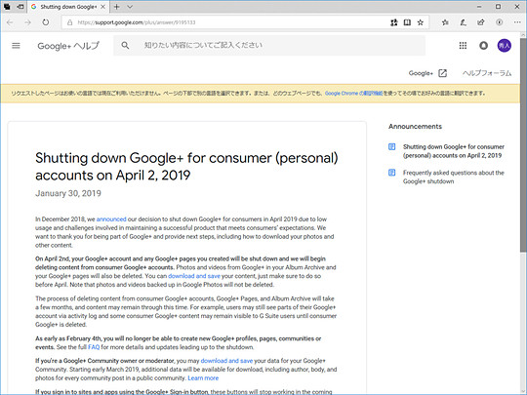
Task: Open the Google apps grid
Action: 463,45
